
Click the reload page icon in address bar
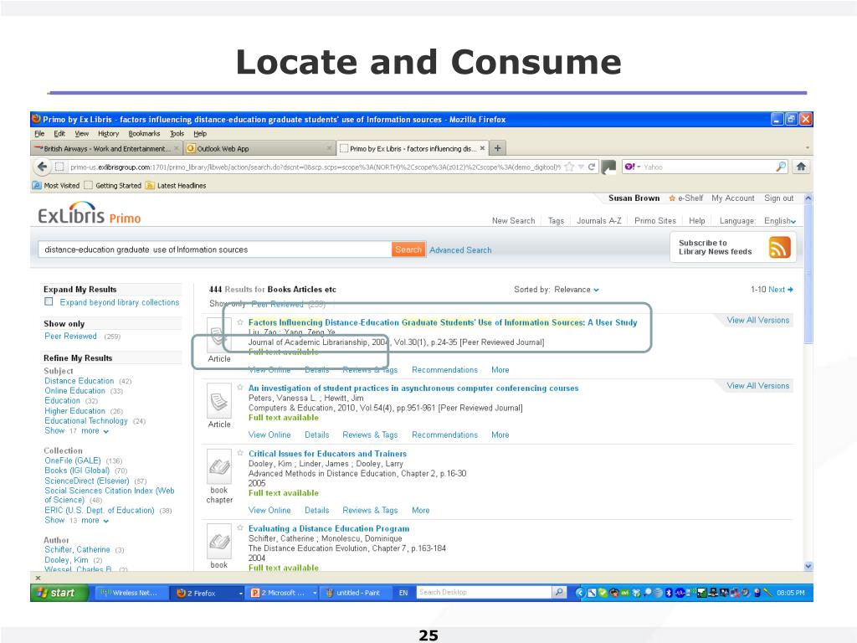(592, 167)
